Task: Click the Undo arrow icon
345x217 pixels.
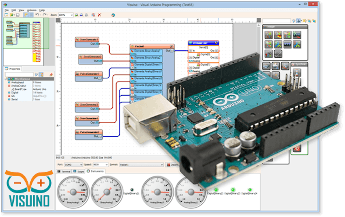Action: (x=37, y=15)
